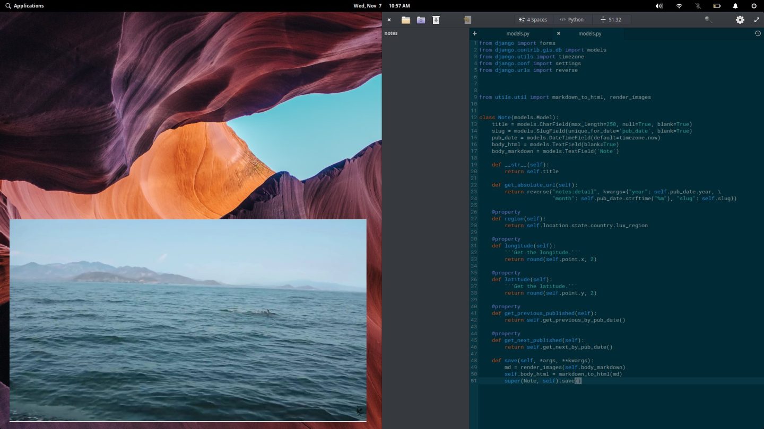Open notification settings via the bell
The height and width of the screenshot is (429, 764).
pyautogui.click(x=735, y=6)
